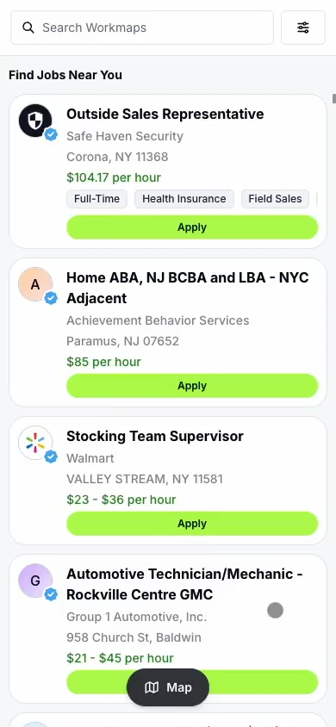Viewport: 336px width, 727px height.
Task: Click the page scrollbar thumb
Action: [333, 98]
